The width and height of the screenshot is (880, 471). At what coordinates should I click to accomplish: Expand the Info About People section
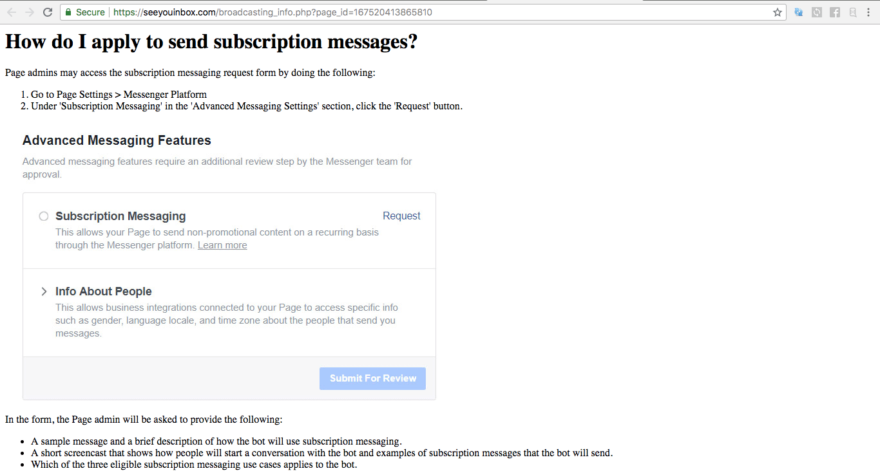(44, 291)
